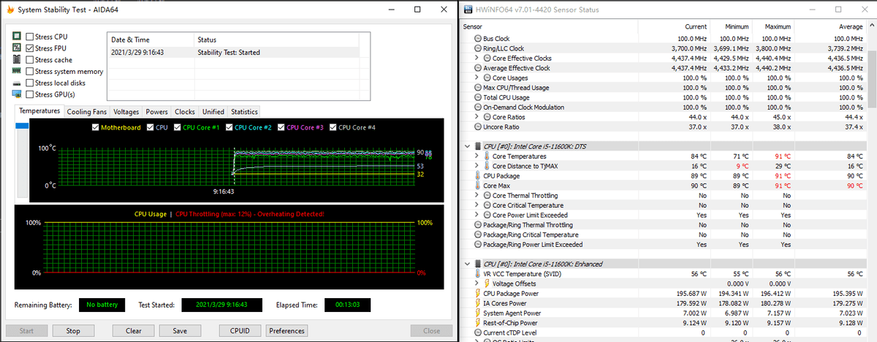Expand the Core Distance to TjMAX row
877x342 pixels.
coord(477,166)
